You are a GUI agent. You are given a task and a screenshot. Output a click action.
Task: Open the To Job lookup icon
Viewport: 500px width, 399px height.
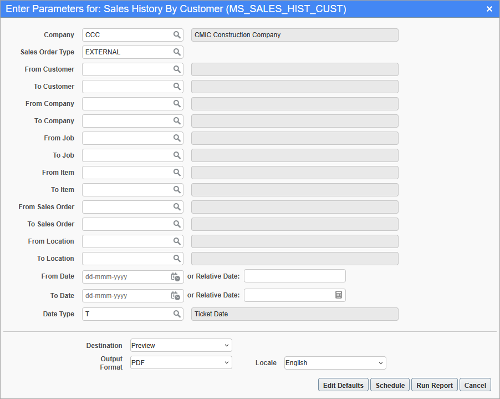click(x=177, y=155)
